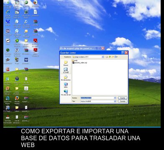Click the help question mark in Guardar como

[x=123, y=52]
